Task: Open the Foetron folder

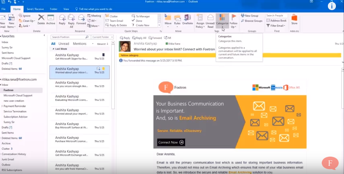Action: pos(8,90)
